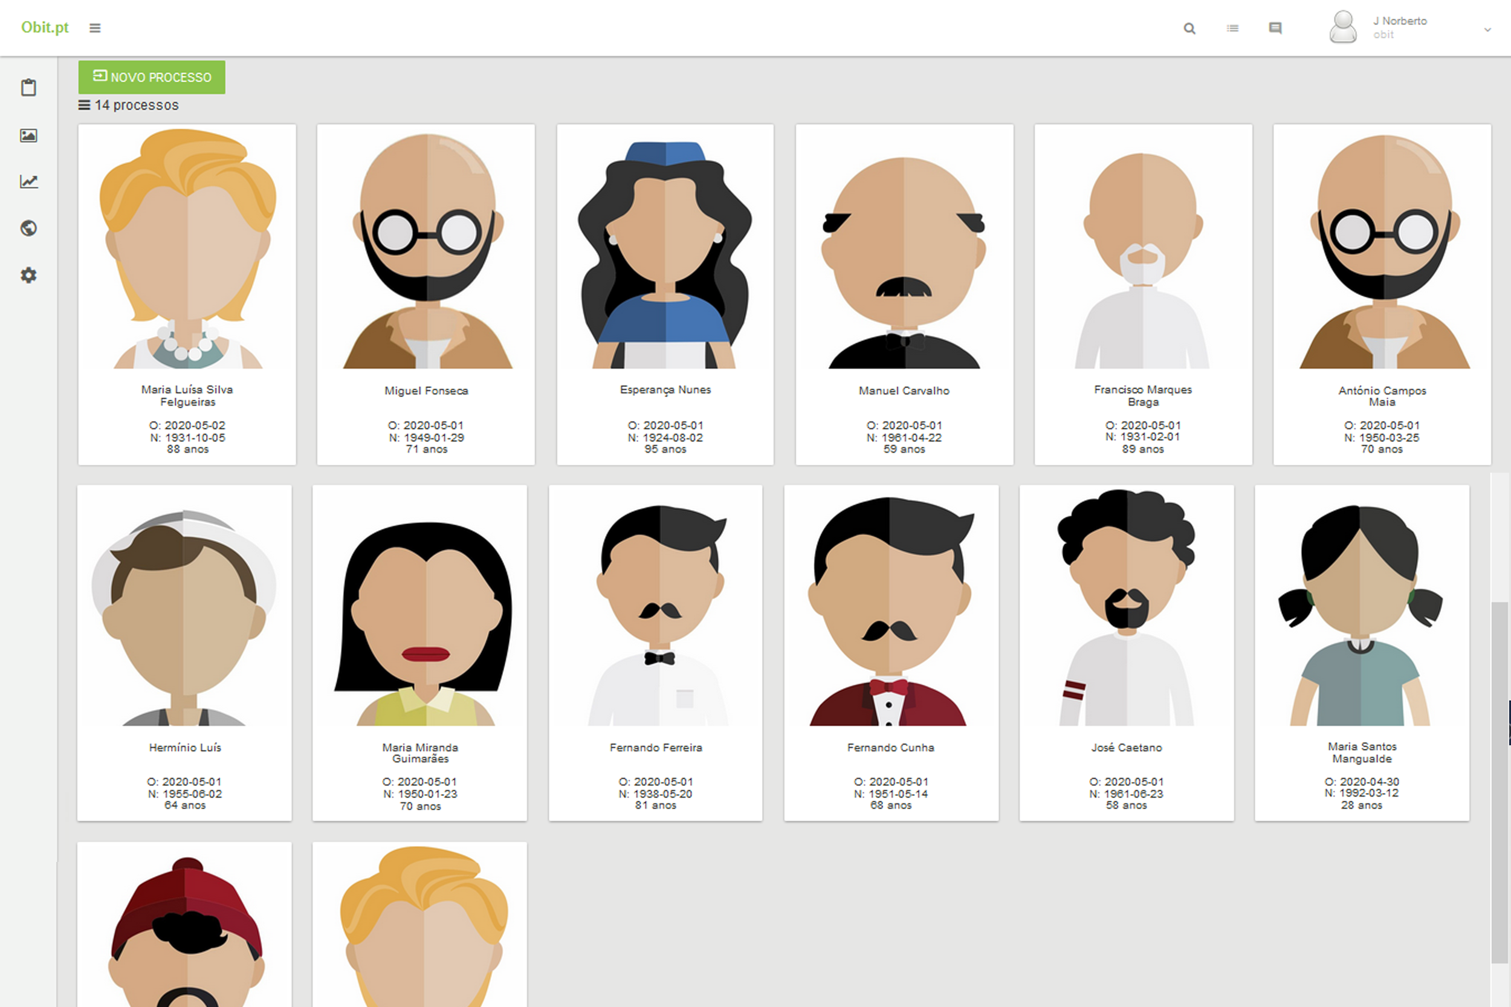Select the name José Caetano

[x=1127, y=748]
